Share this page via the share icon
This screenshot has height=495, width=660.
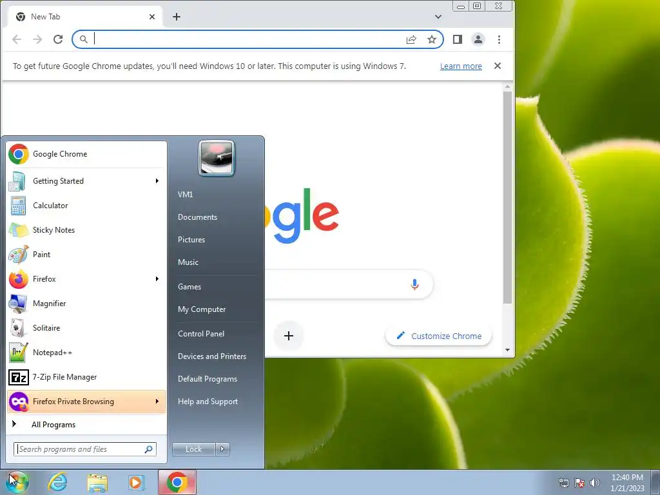pos(411,39)
